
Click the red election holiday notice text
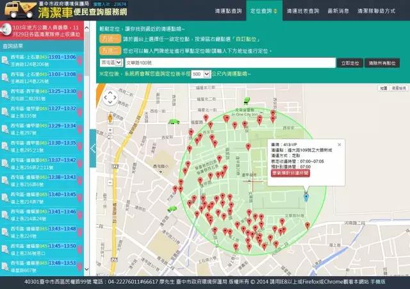point(46,31)
